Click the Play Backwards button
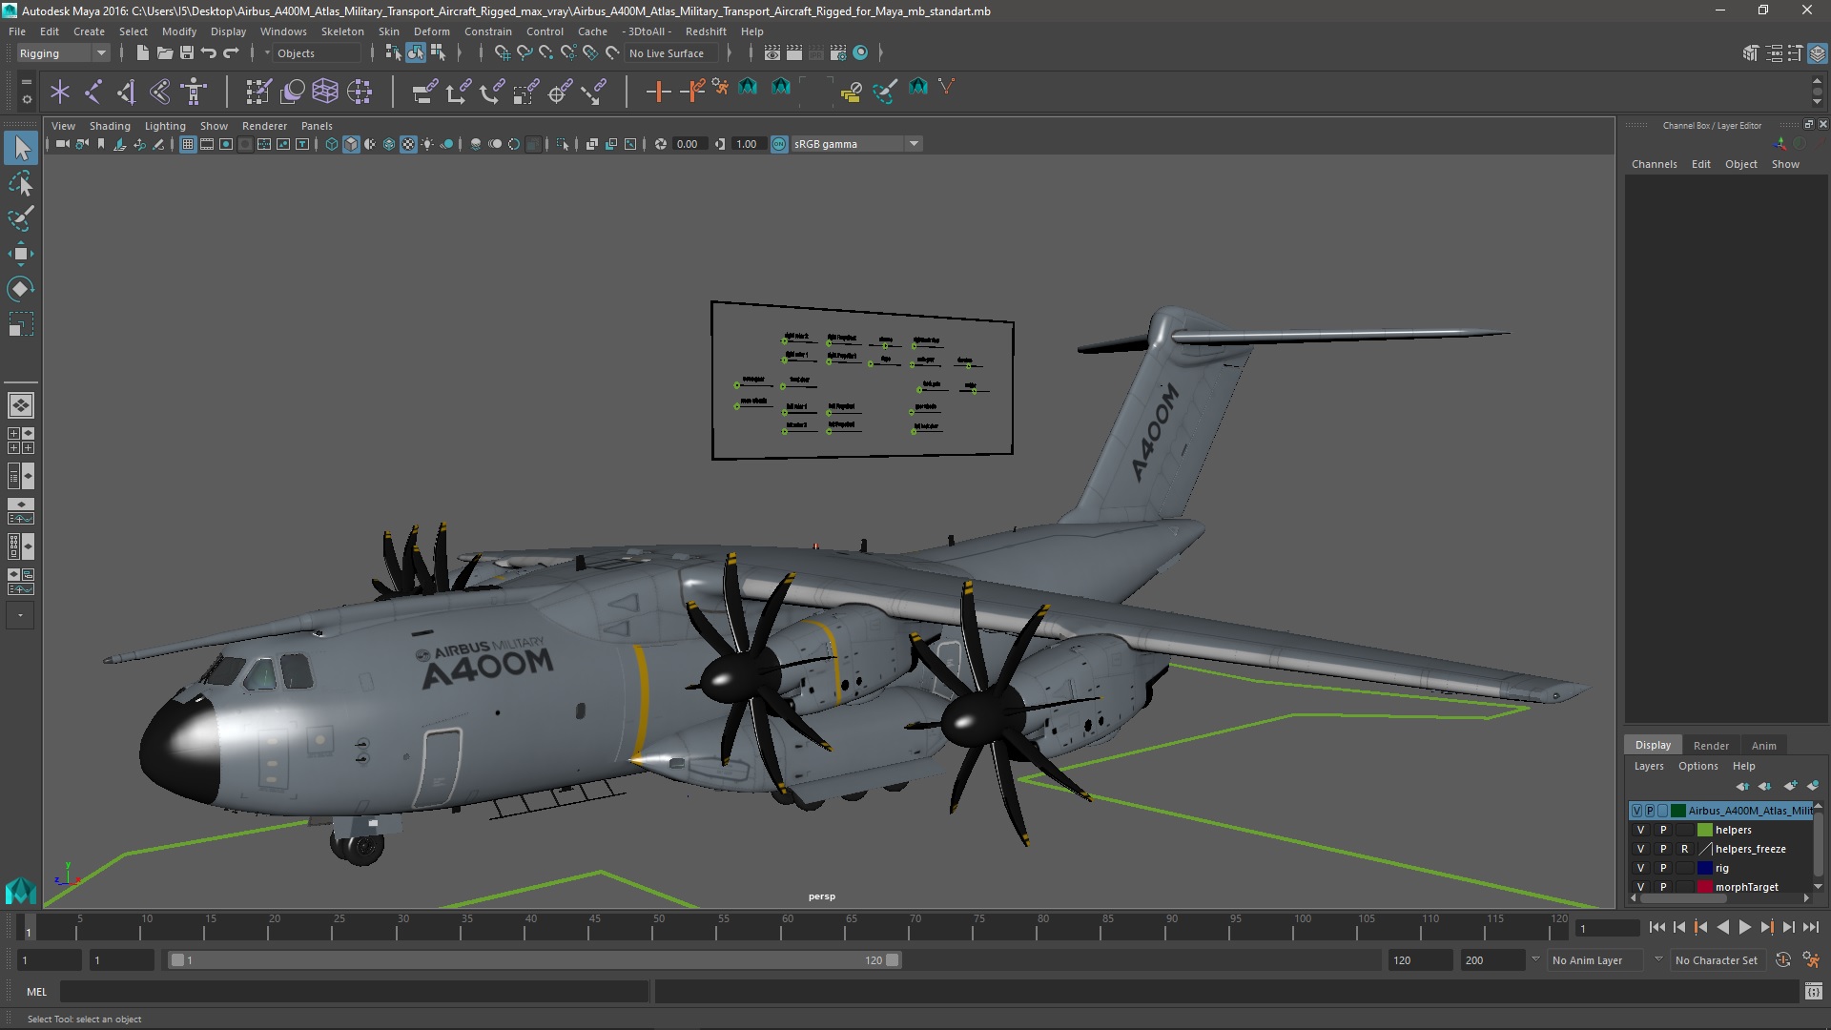This screenshot has width=1831, height=1030. coord(1722,927)
